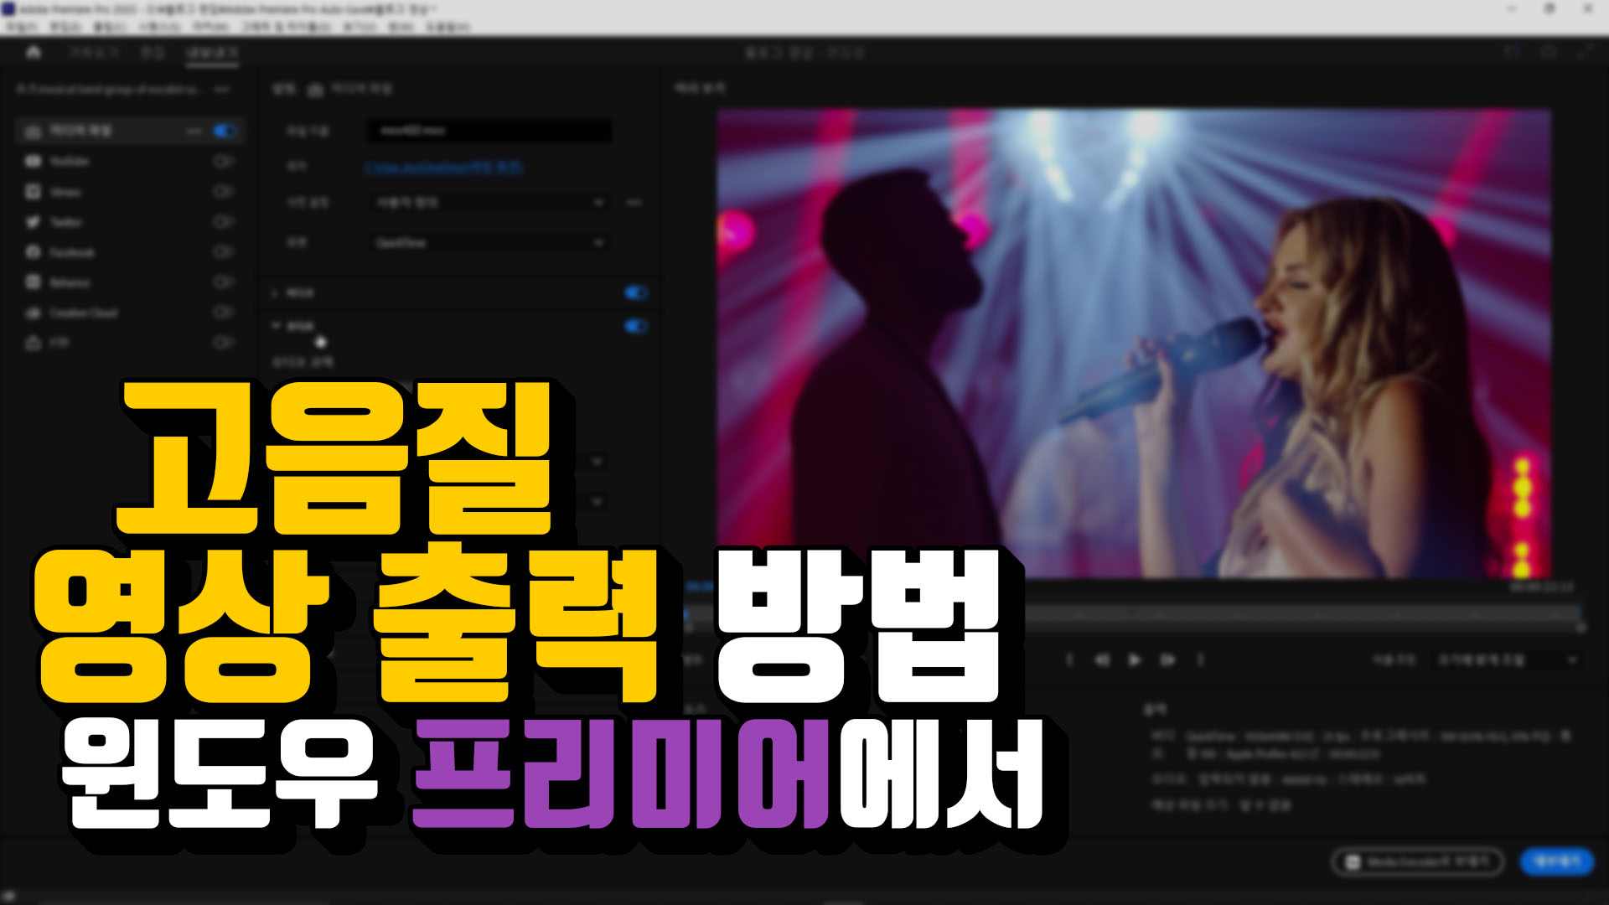Select the Twitter destination icon
Screen dimensions: 1609x905
(x=33, y=222)
